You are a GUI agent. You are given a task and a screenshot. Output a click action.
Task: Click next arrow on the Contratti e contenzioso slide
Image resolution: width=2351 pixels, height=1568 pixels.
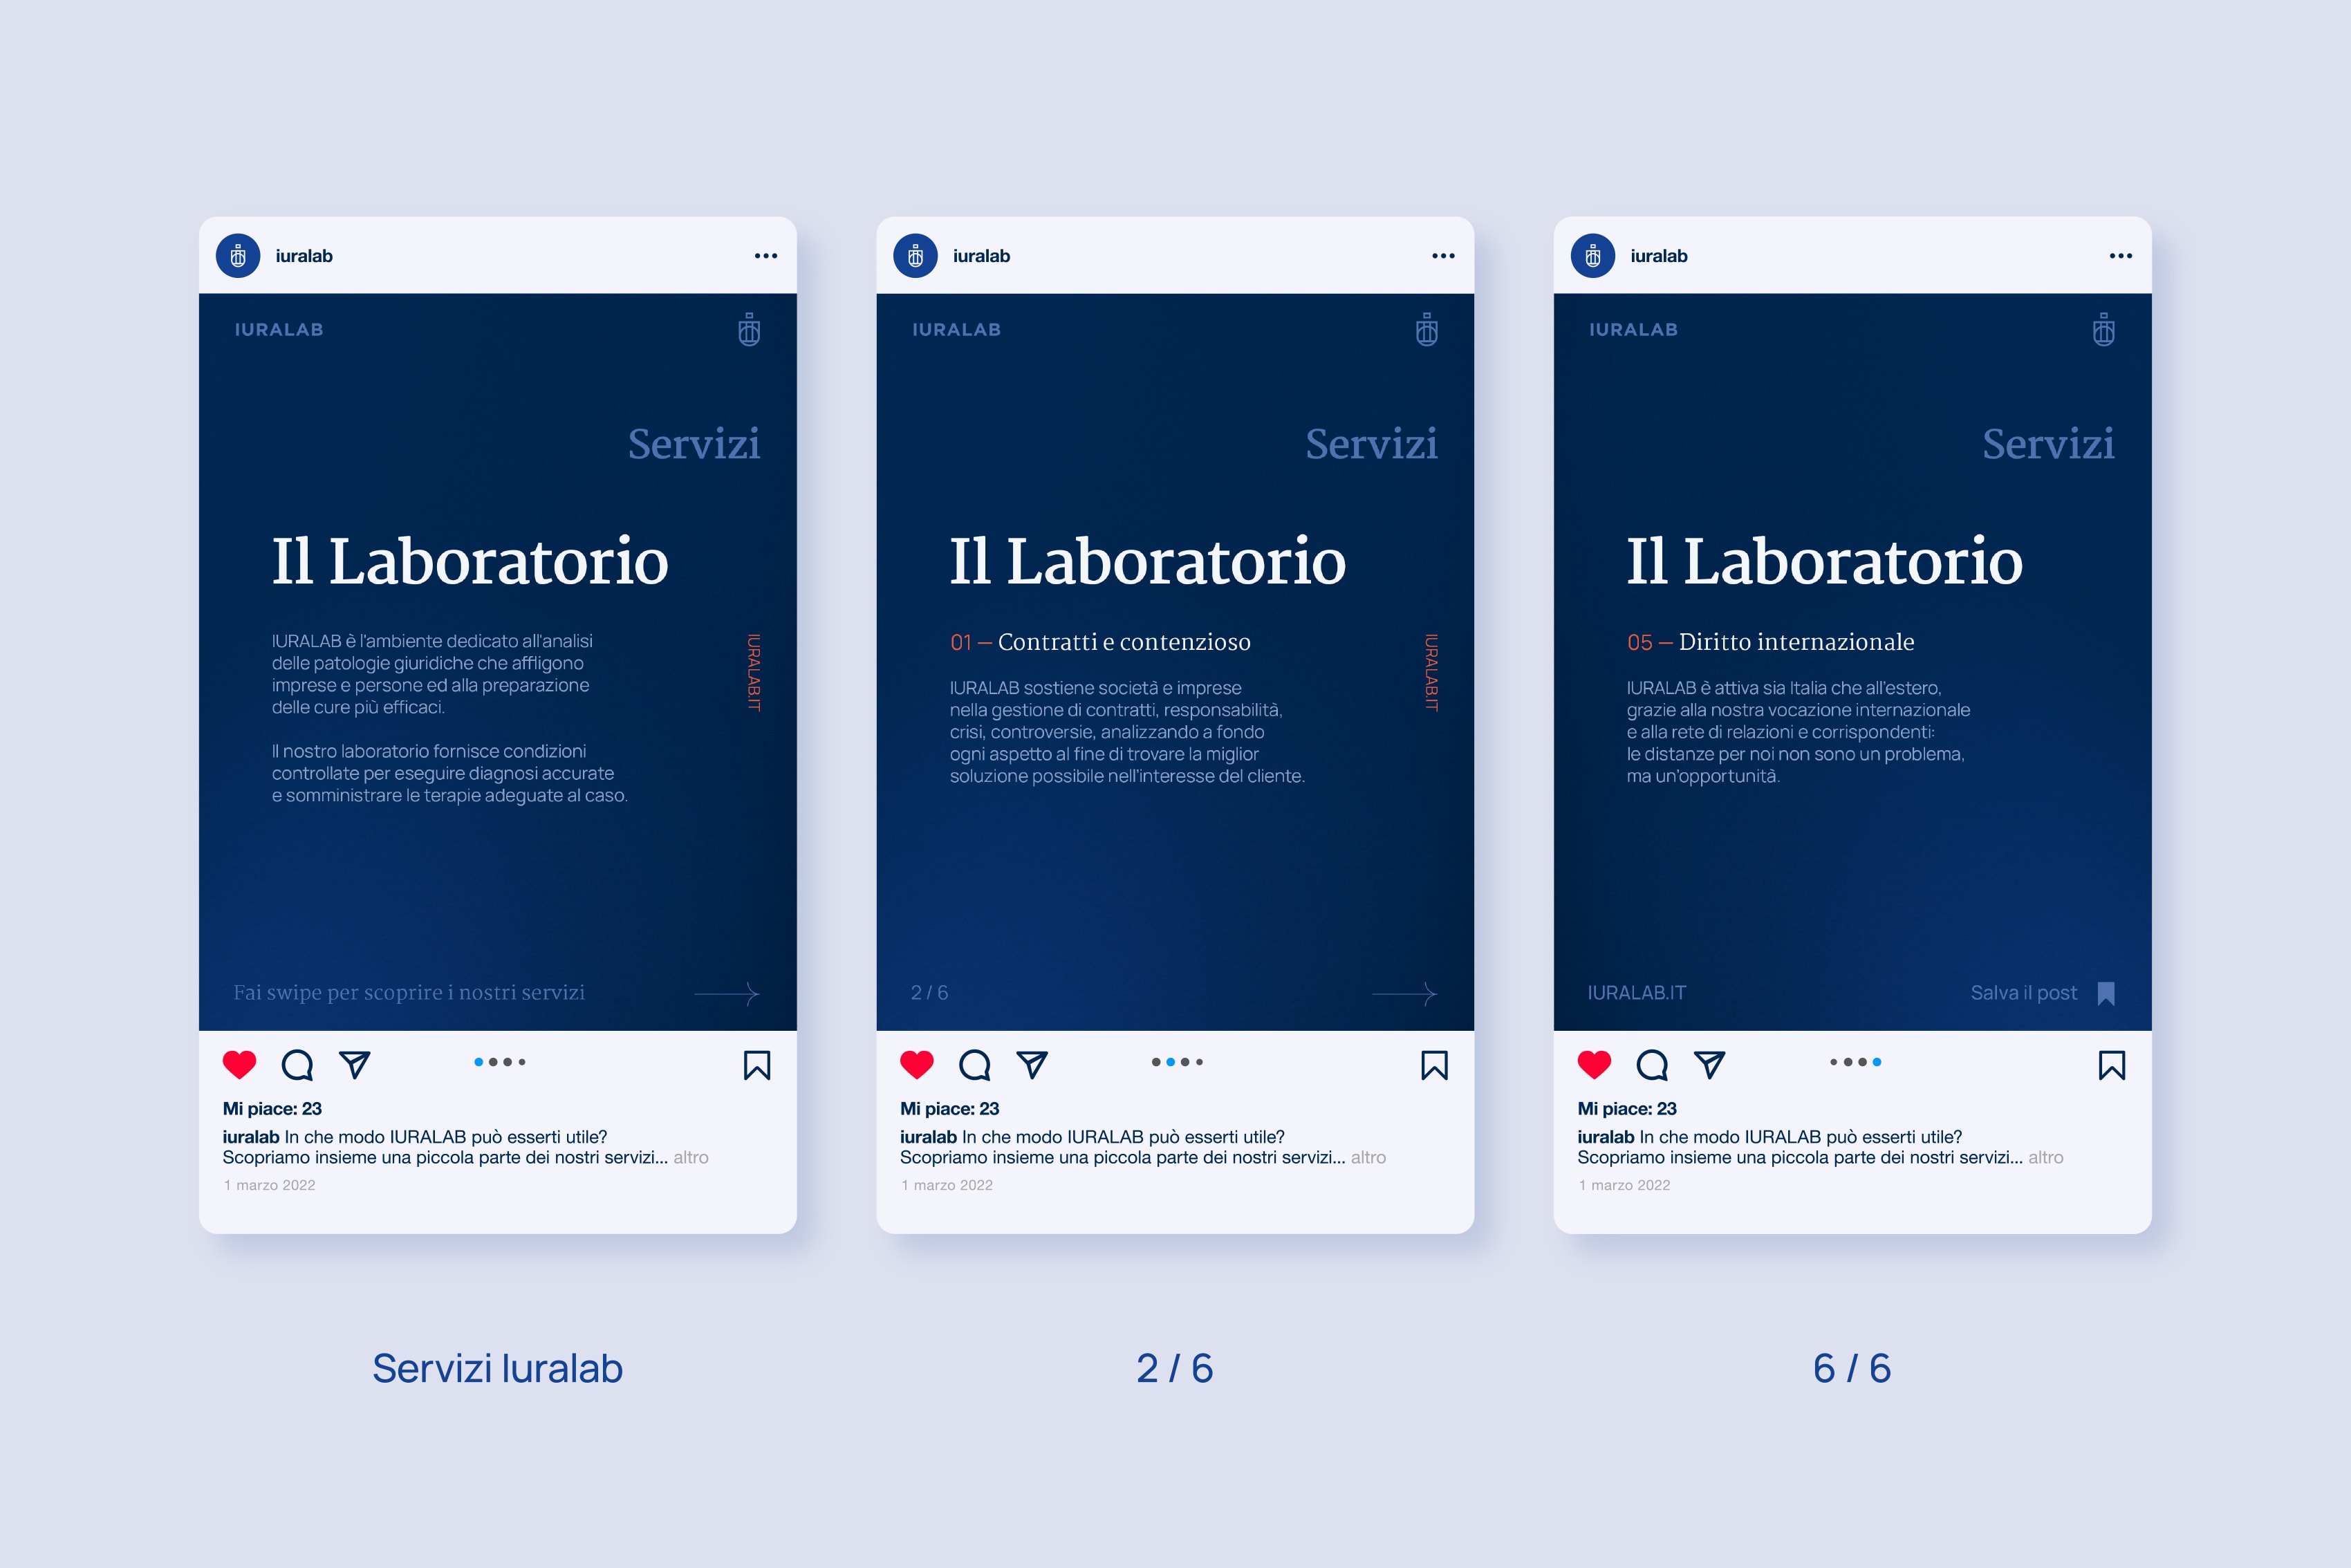tap(1405, 993)
